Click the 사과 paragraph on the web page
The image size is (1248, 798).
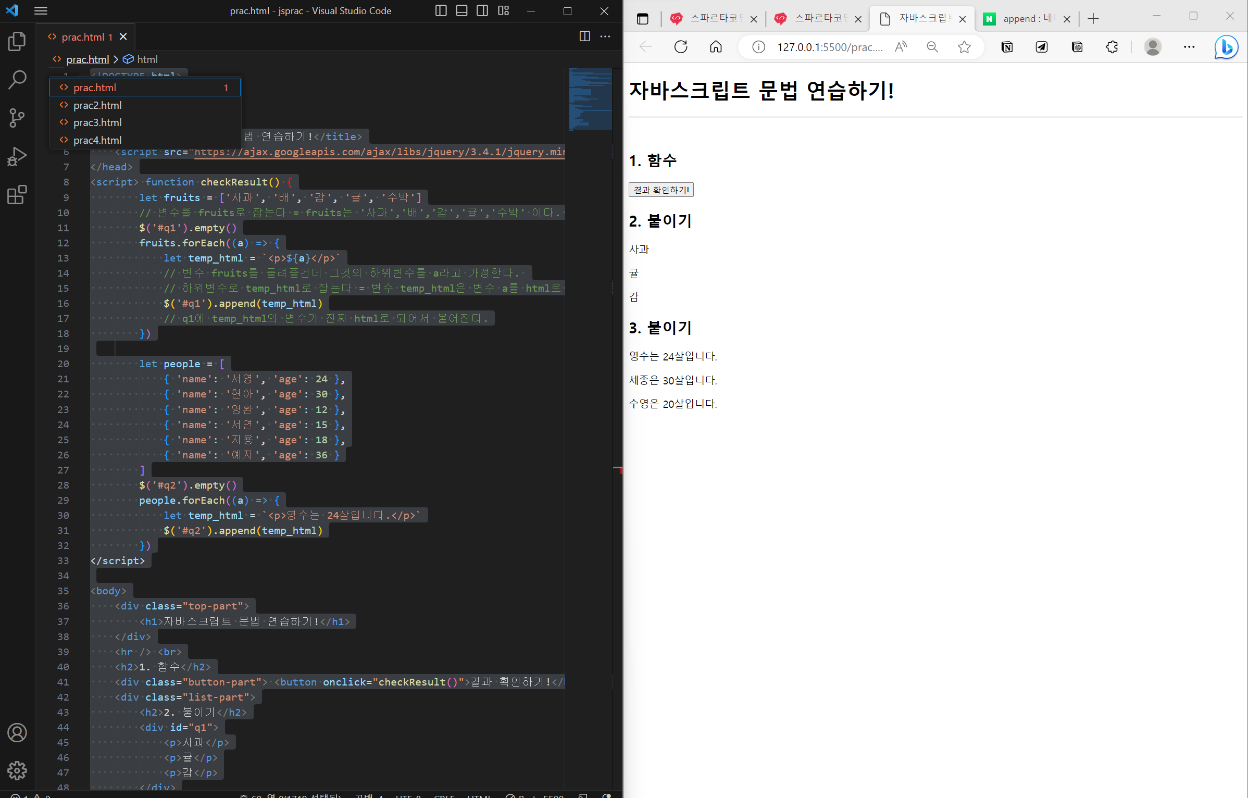point(639,250)
